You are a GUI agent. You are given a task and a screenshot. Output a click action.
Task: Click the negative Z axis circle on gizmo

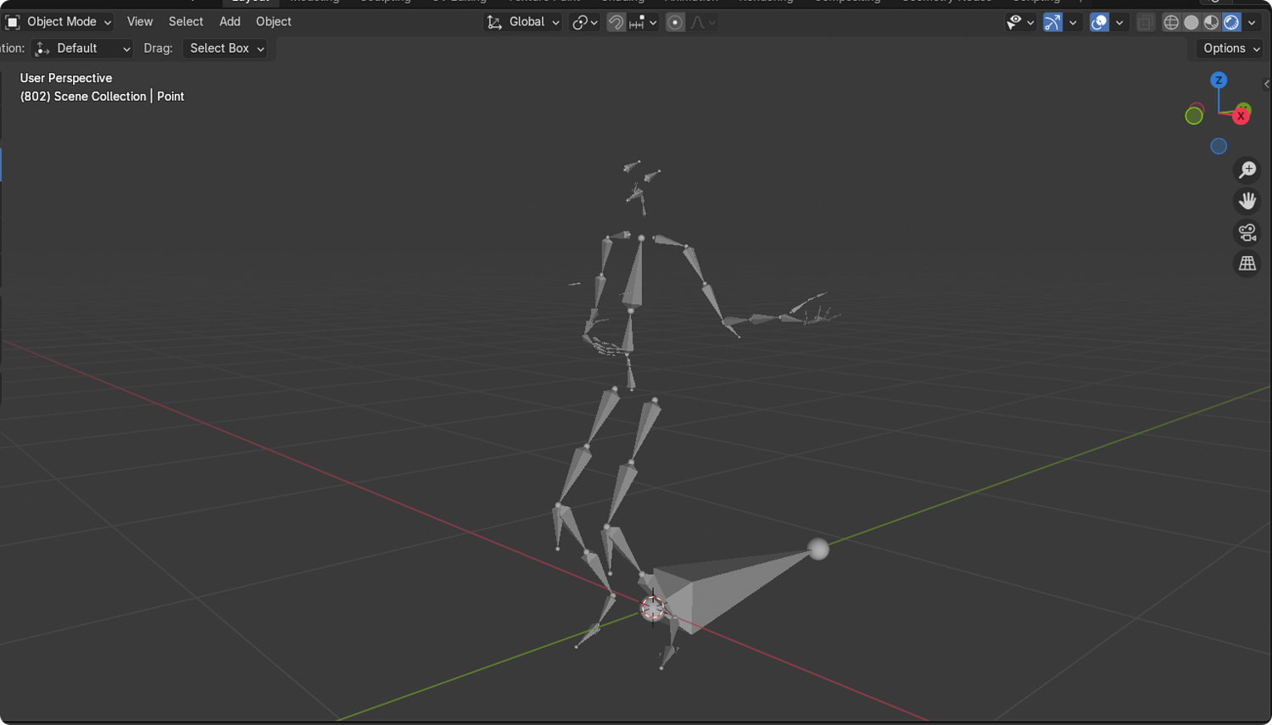(x=1219, y=146)
